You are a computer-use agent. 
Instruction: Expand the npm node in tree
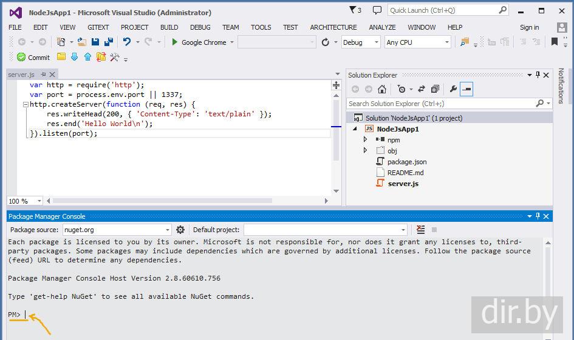pyautogui.click(x=365, y=139)
